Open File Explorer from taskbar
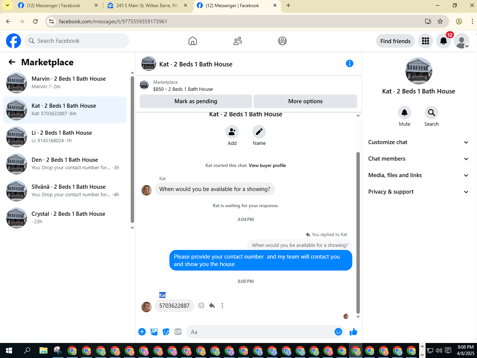The height and width of the screenshot is (358, 477). [44, 350]
